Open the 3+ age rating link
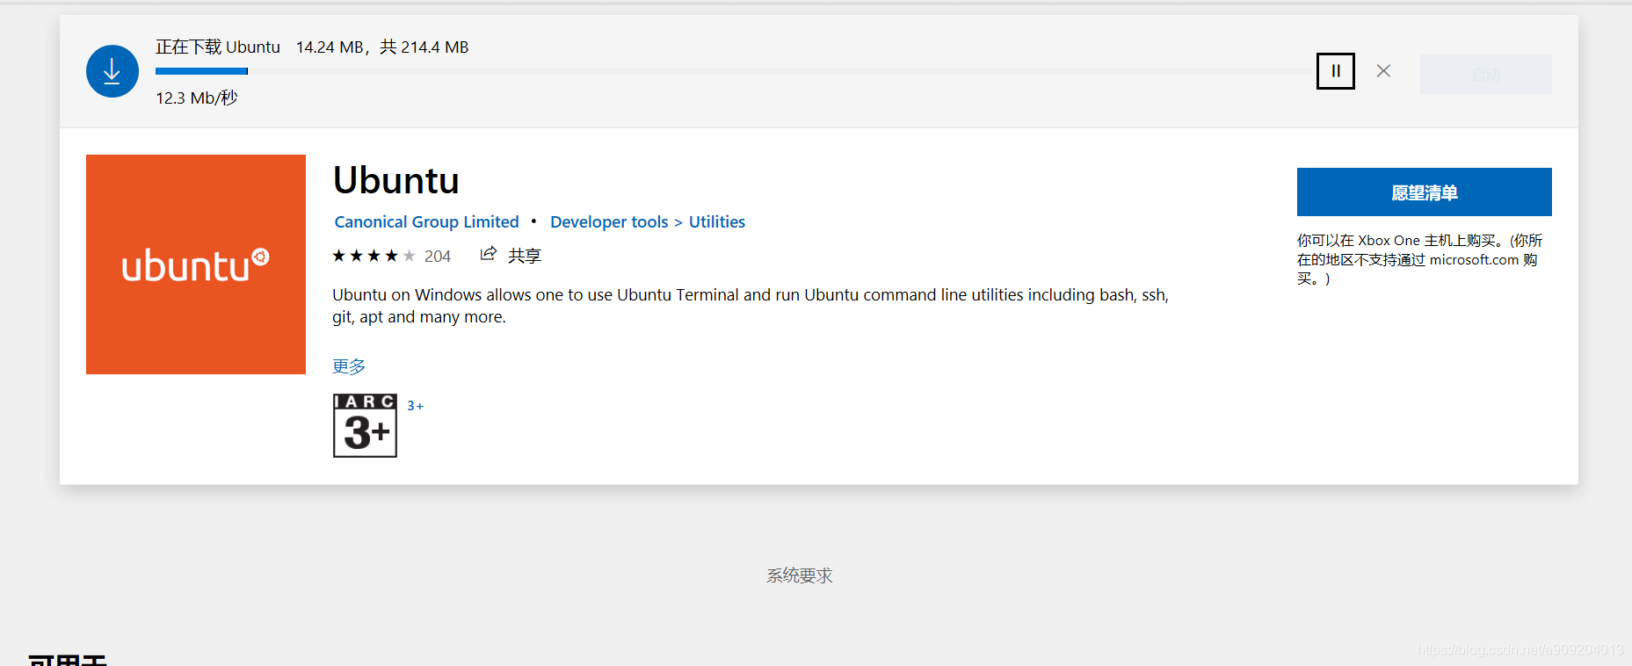The height and width of the screenshot is (666, 1632). point(415,406)
